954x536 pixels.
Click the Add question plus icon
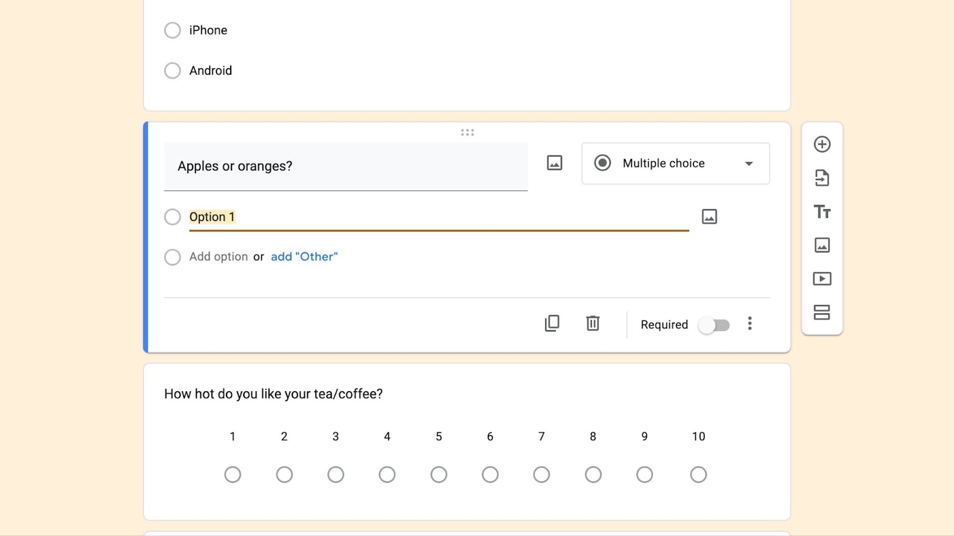(822, 144)
